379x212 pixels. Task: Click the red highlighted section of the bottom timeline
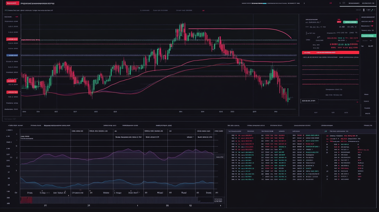tap(26, 199)
